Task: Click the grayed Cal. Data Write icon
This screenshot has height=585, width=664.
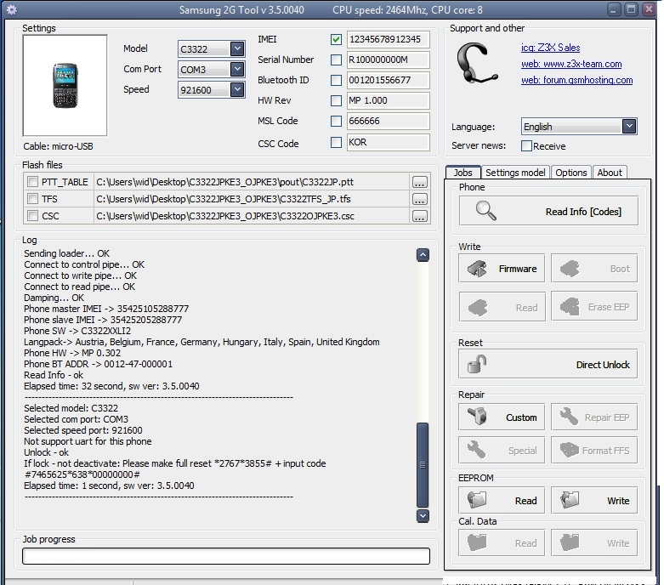Action: pyautogui.click(x=570, y=542)
